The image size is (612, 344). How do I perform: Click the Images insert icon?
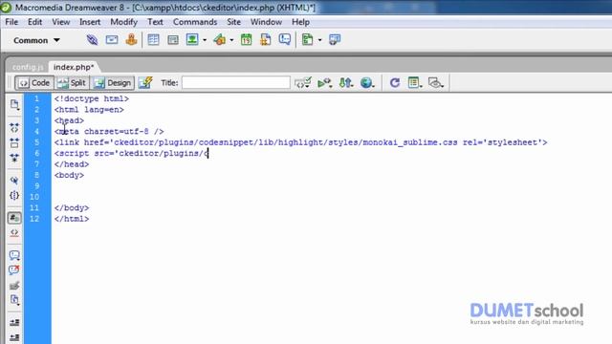point(192,40)
